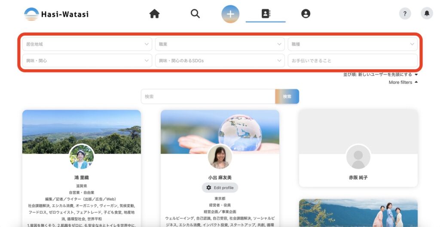This screenshot has height=227, width=440.
Task: Click the Hasi-Watasi logo
Action: click(56, 14)
